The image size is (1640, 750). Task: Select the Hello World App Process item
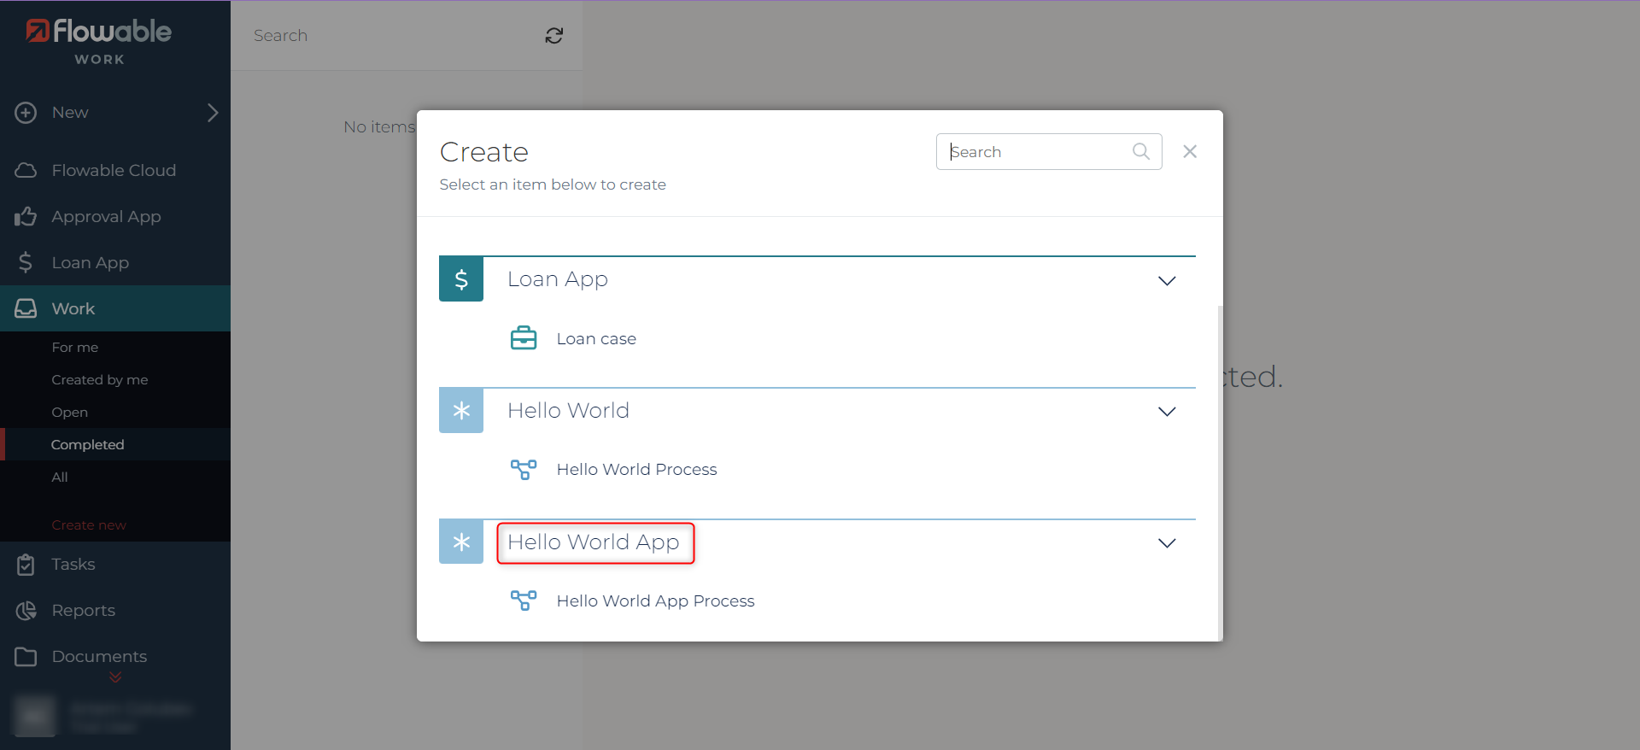pyautogui.click(x=655, y=601)
